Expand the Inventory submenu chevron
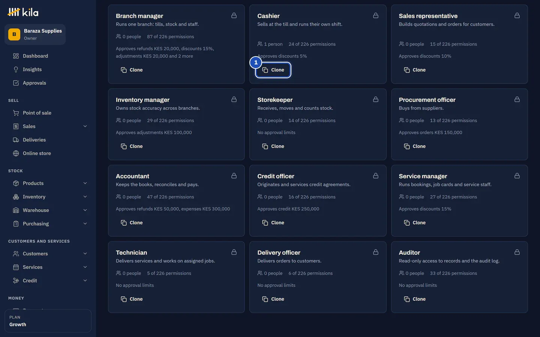Screen dimensions: 540x337 coord(85,197)
